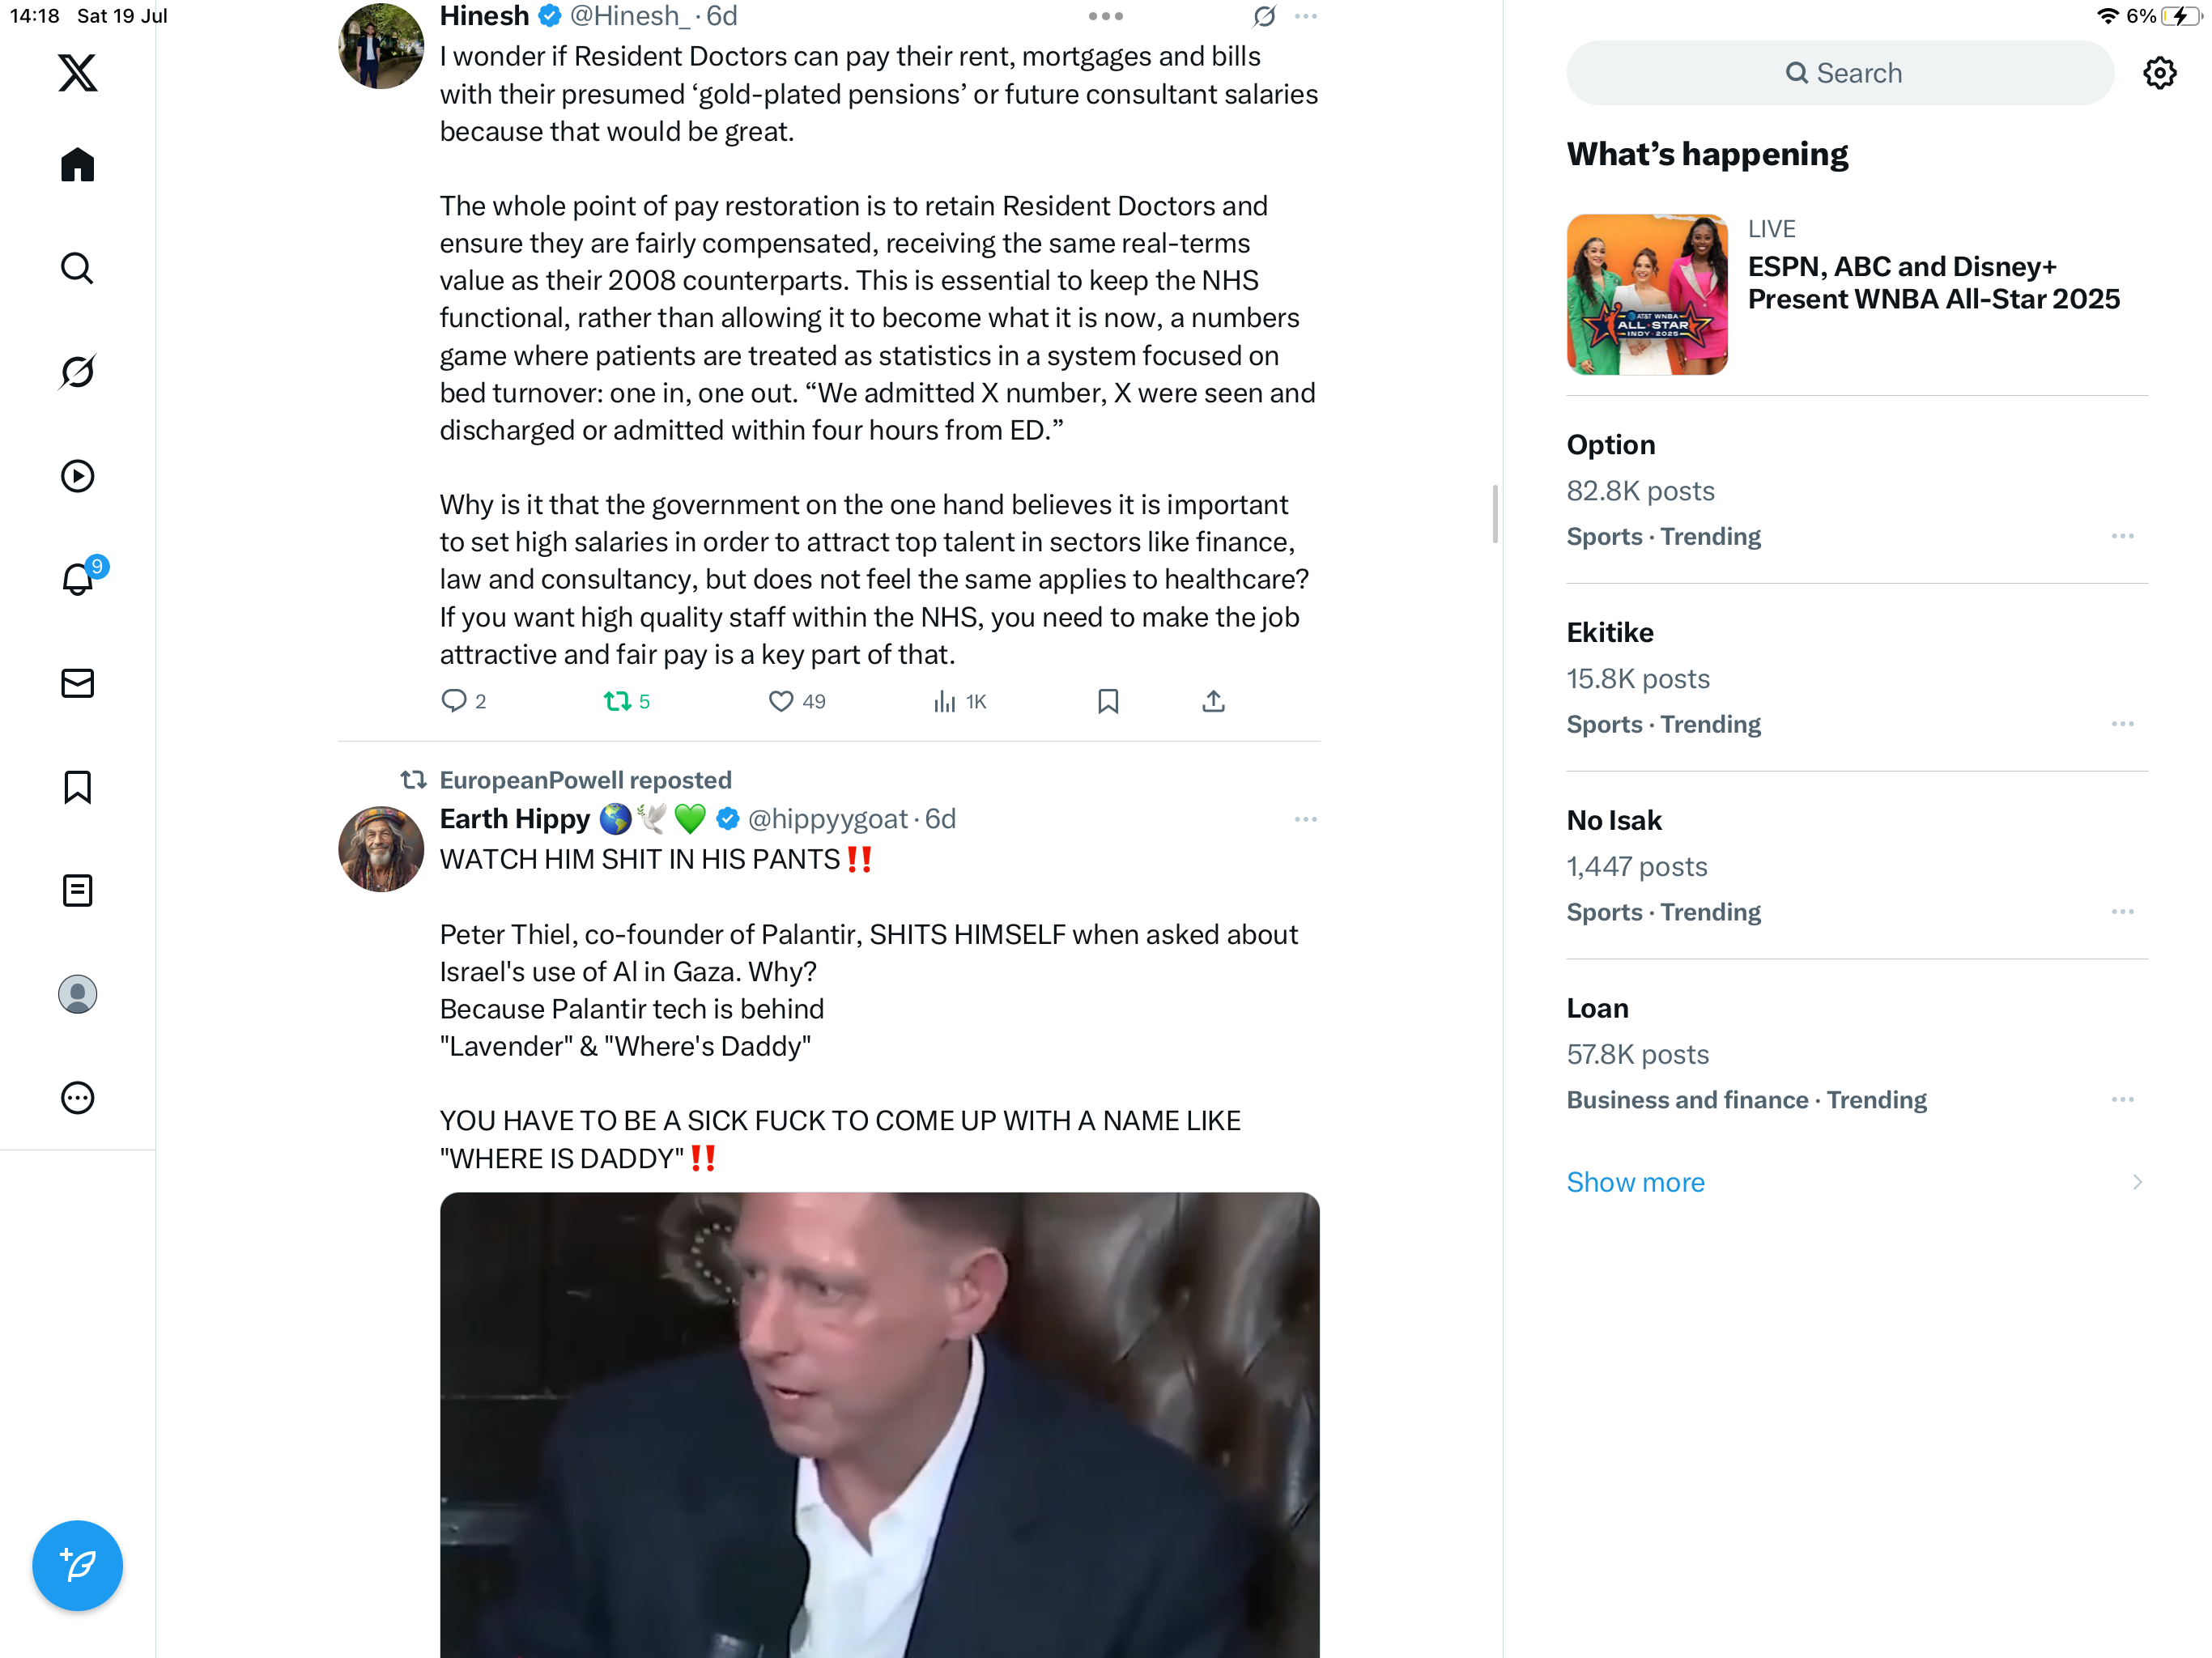Screen dimensions: 2212x1658
Task: Tap the compose new post button
Action: (77, 1565)
